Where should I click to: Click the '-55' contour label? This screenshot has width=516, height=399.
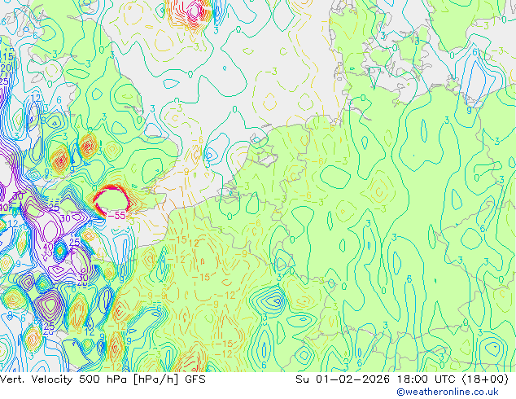[117, 216]
